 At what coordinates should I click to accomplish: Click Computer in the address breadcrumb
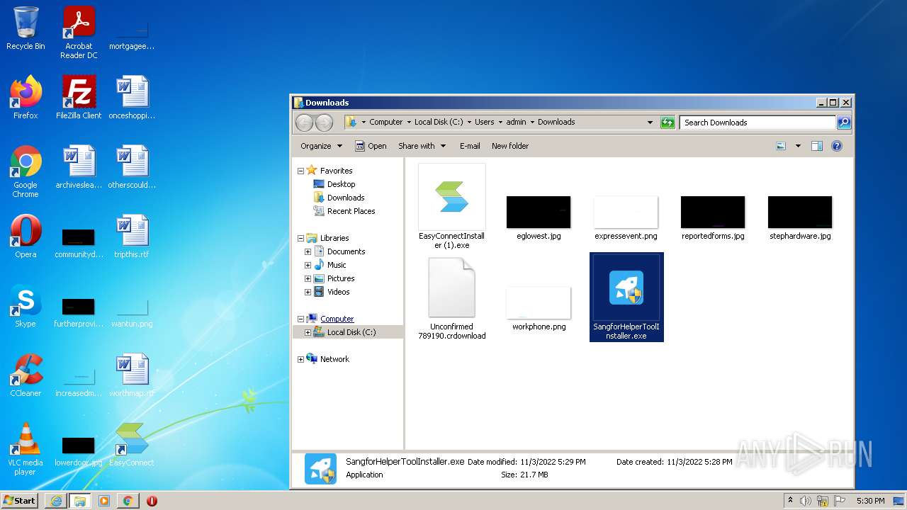386,122
